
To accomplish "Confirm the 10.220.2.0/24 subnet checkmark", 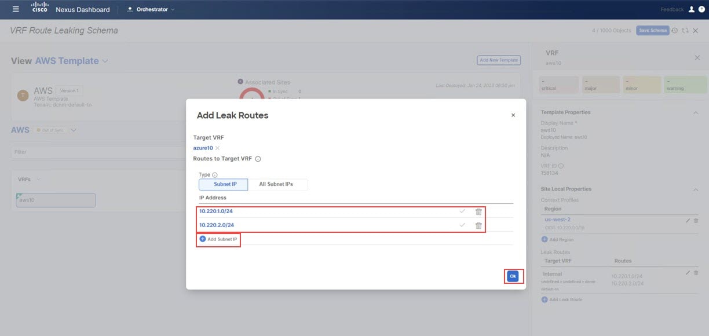I will pyautogui.click(x=462, y=225).
